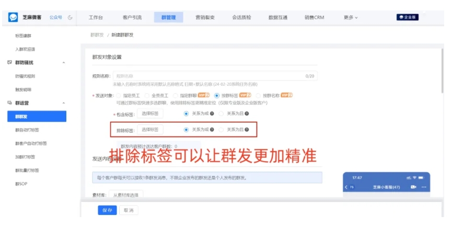The image size is (452, 227).
Task: Toggle the dark mode moon icon
Action: pos(70,17)
